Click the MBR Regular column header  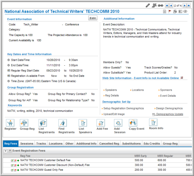click(165, 156)
